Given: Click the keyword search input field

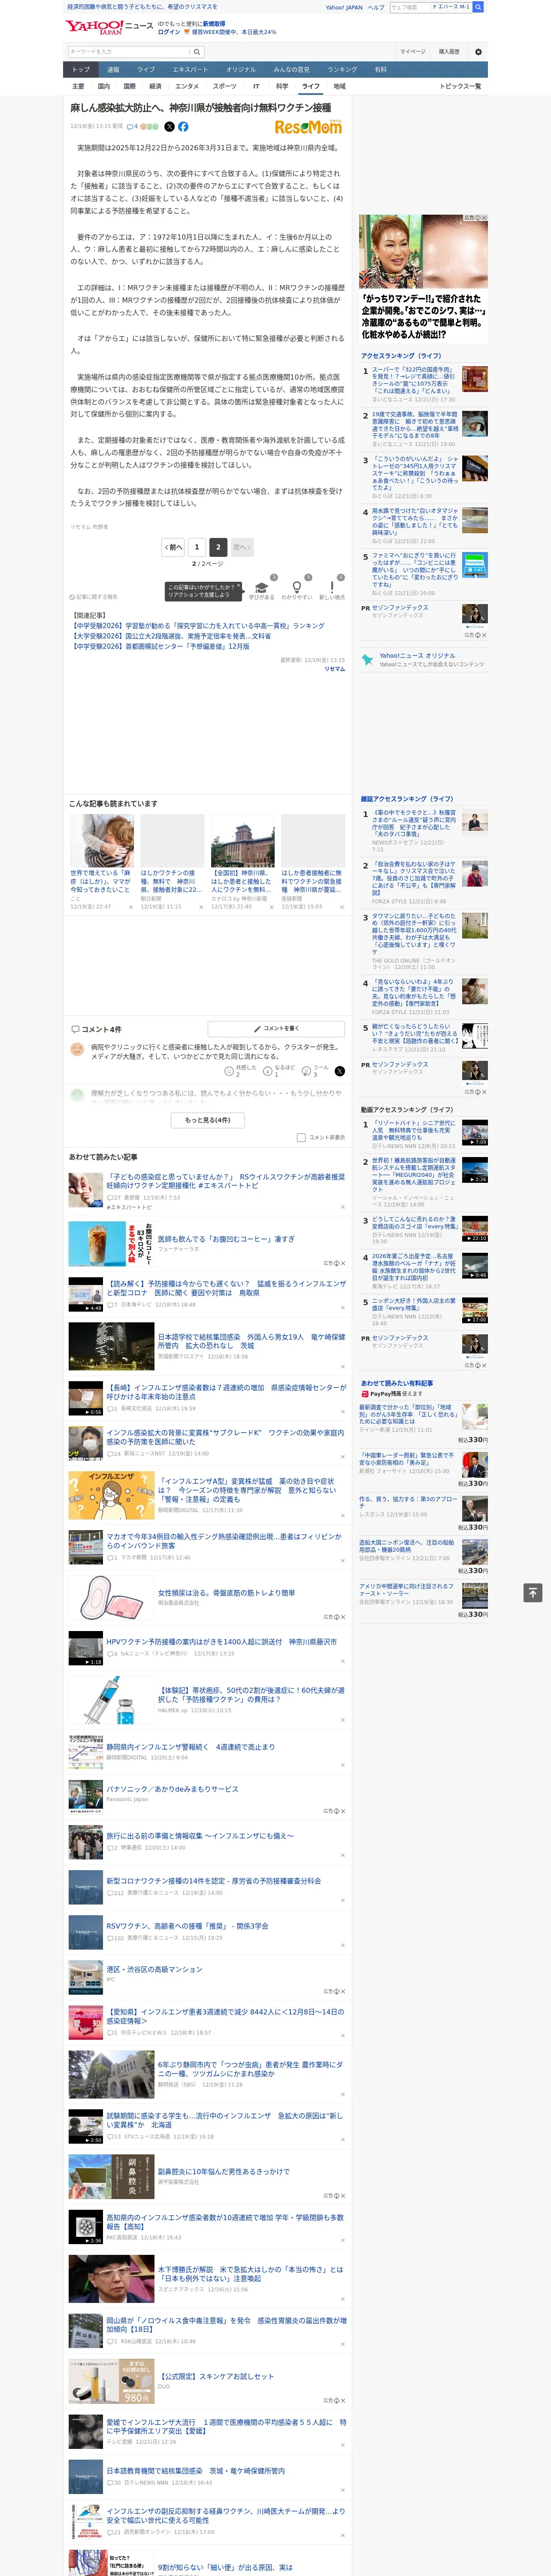Looking at the screenshot, I should click(129, 52).
